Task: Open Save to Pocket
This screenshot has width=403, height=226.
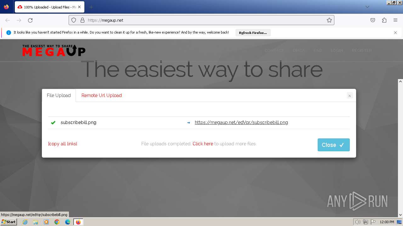Action: pyautogui.click(x=373, y=20)
